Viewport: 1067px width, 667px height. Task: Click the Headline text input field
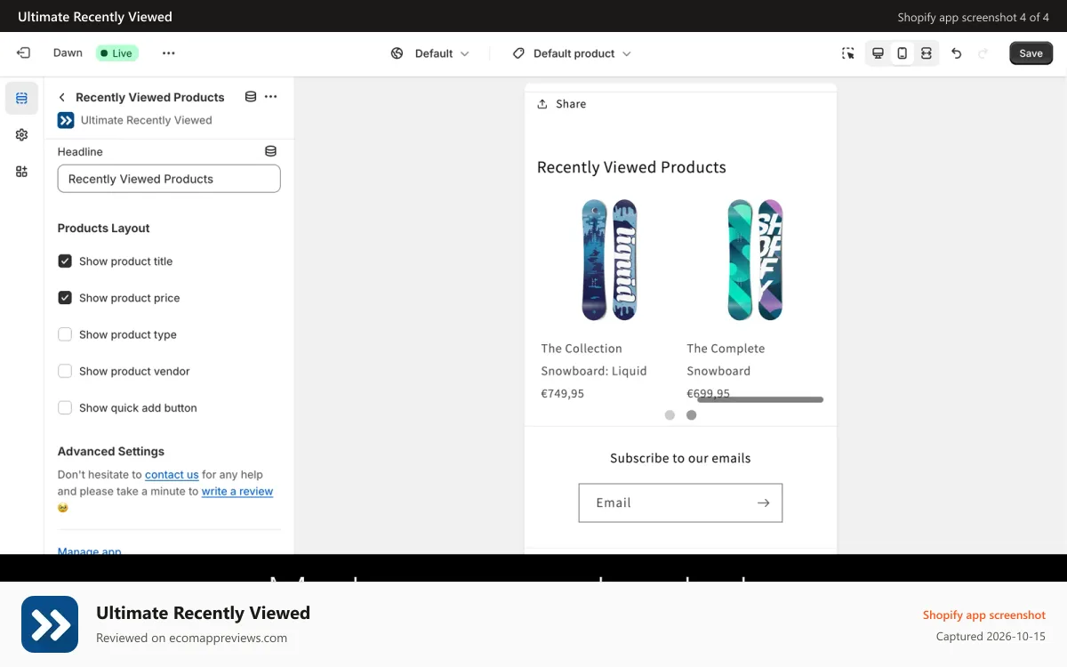[x=169, y=179]
